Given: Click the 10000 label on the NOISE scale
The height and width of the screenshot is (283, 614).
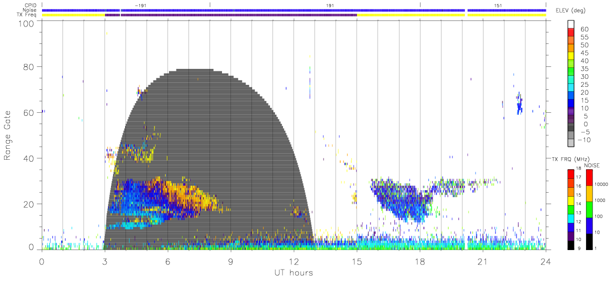Looking at the screenshot, I should tap(601, 185).
